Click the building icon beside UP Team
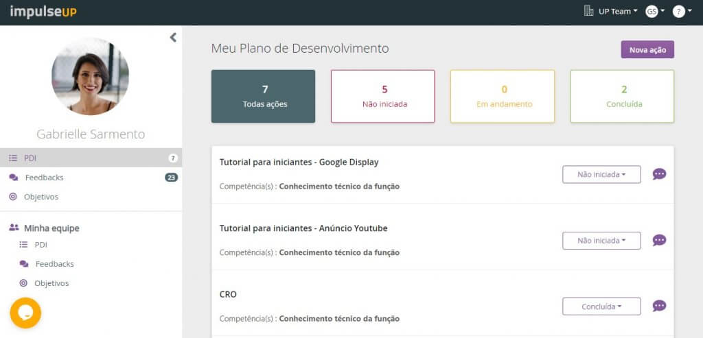This screenshot has width=703, height=338. 588,11
